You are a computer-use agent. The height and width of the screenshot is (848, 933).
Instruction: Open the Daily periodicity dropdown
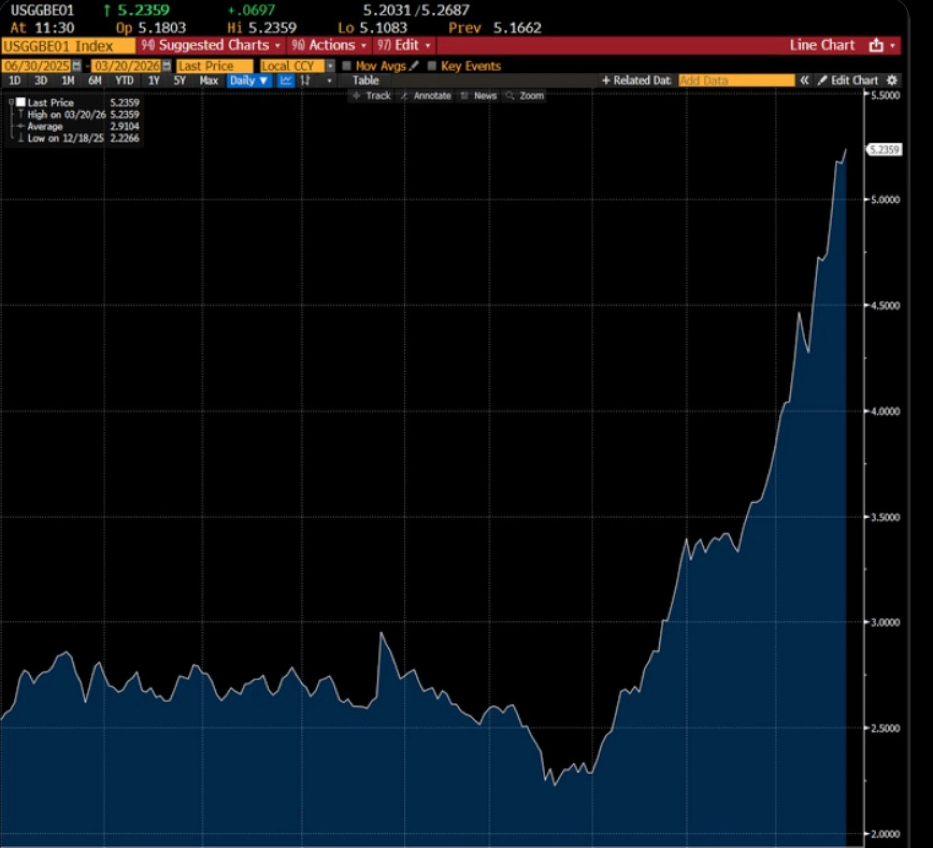[x=249, y=81]
